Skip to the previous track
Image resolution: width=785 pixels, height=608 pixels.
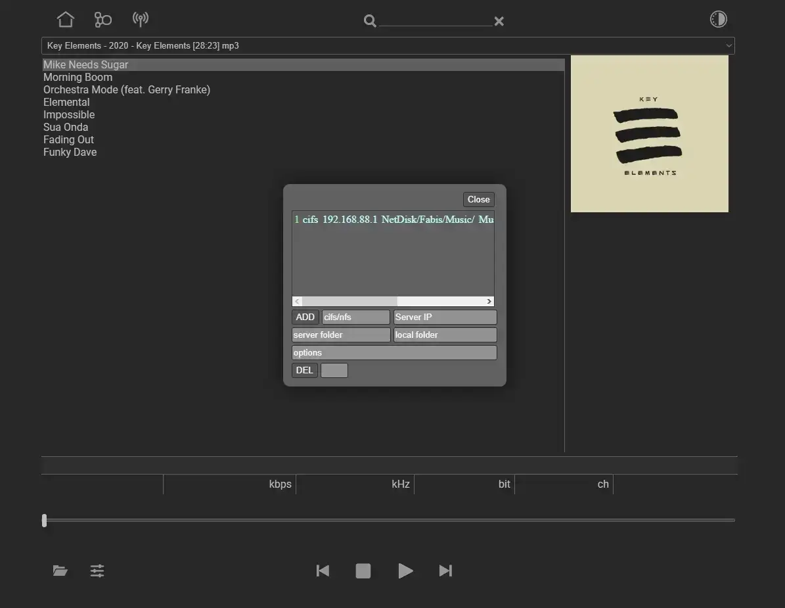[x=323, y=571]
